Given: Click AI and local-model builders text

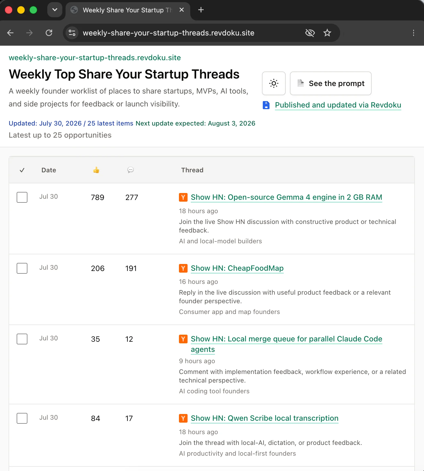Looking at the screenshot, I should pyautogui.click(x=220, y=241).
